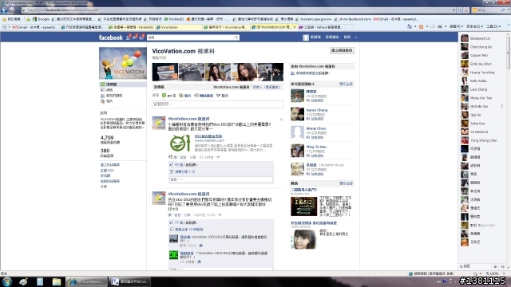Click the read mail icon in command bar
The width and height of the screenshot is (511, 287).
tap(432, 26)
